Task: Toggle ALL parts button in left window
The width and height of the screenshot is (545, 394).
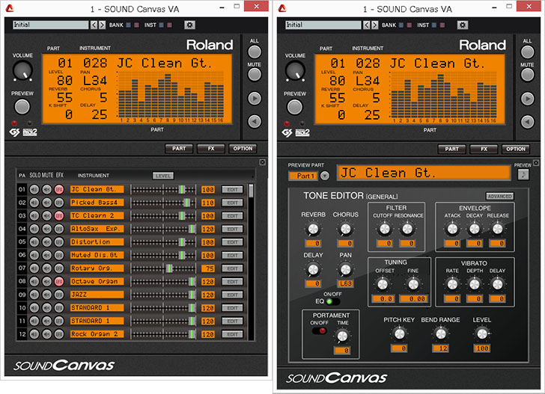Action: pyautogui.click(x=255, y=52)
